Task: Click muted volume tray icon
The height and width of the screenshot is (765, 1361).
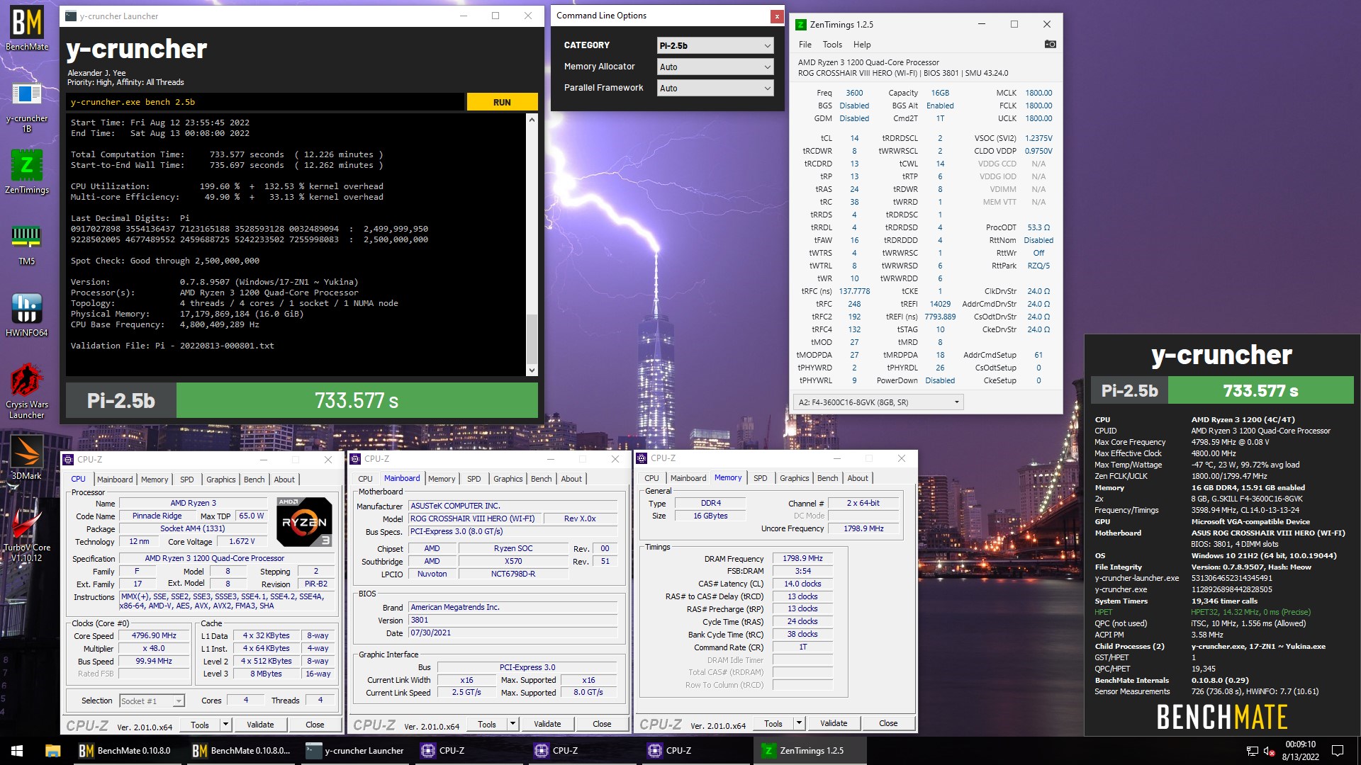Action: 1270,751
